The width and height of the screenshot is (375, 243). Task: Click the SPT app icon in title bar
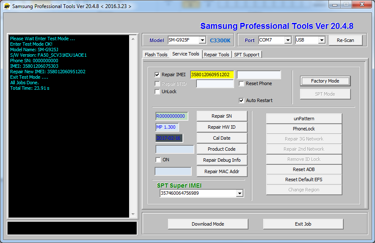pyautogui.click(x=7, y=6)
